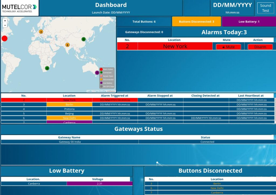The height and width of the screenshot is (195, 276).
Task: Click the Mutelcor logo
Action: click(19, 8)
